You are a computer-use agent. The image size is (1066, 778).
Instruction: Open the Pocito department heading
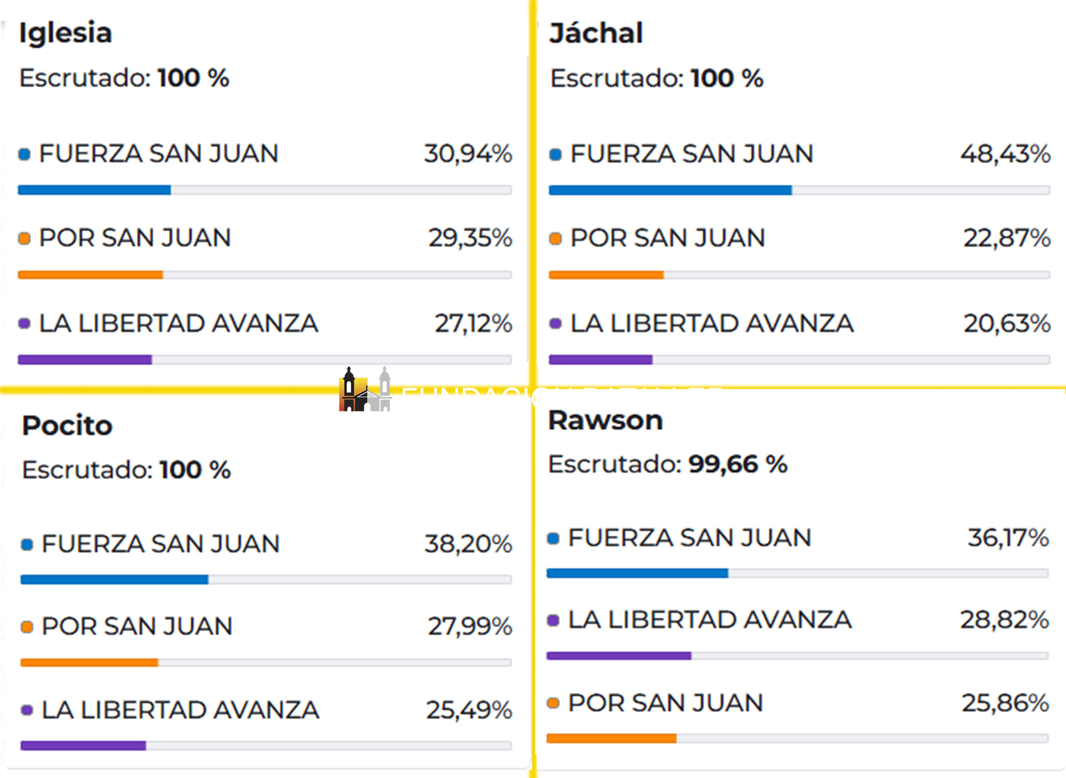(x=67, y=425)
